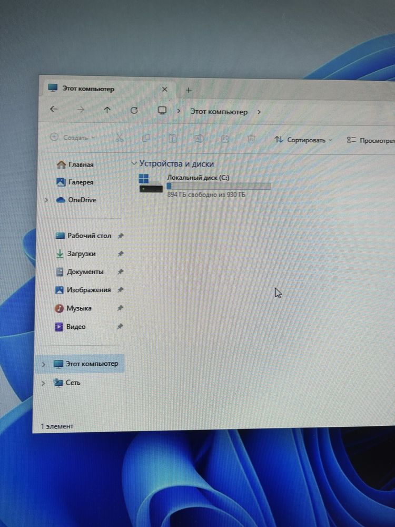Select Этот компьютер in sidebar

[86, 364]
